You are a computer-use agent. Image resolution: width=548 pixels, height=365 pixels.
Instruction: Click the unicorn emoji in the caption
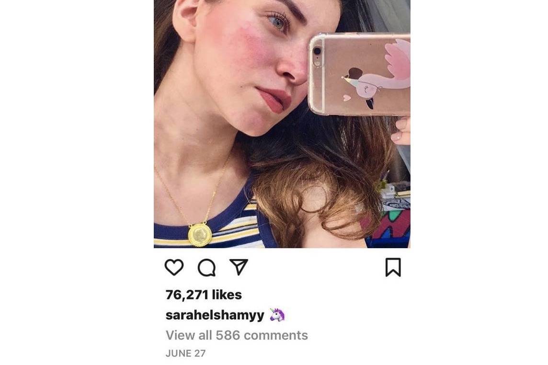(x=277, y=315)
